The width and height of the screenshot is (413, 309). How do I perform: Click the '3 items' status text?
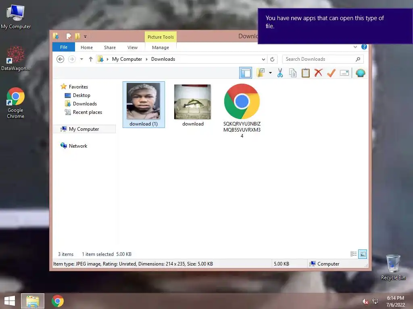pos(66,254)
